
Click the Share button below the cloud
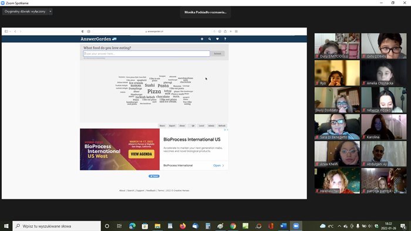click(162, 126)
